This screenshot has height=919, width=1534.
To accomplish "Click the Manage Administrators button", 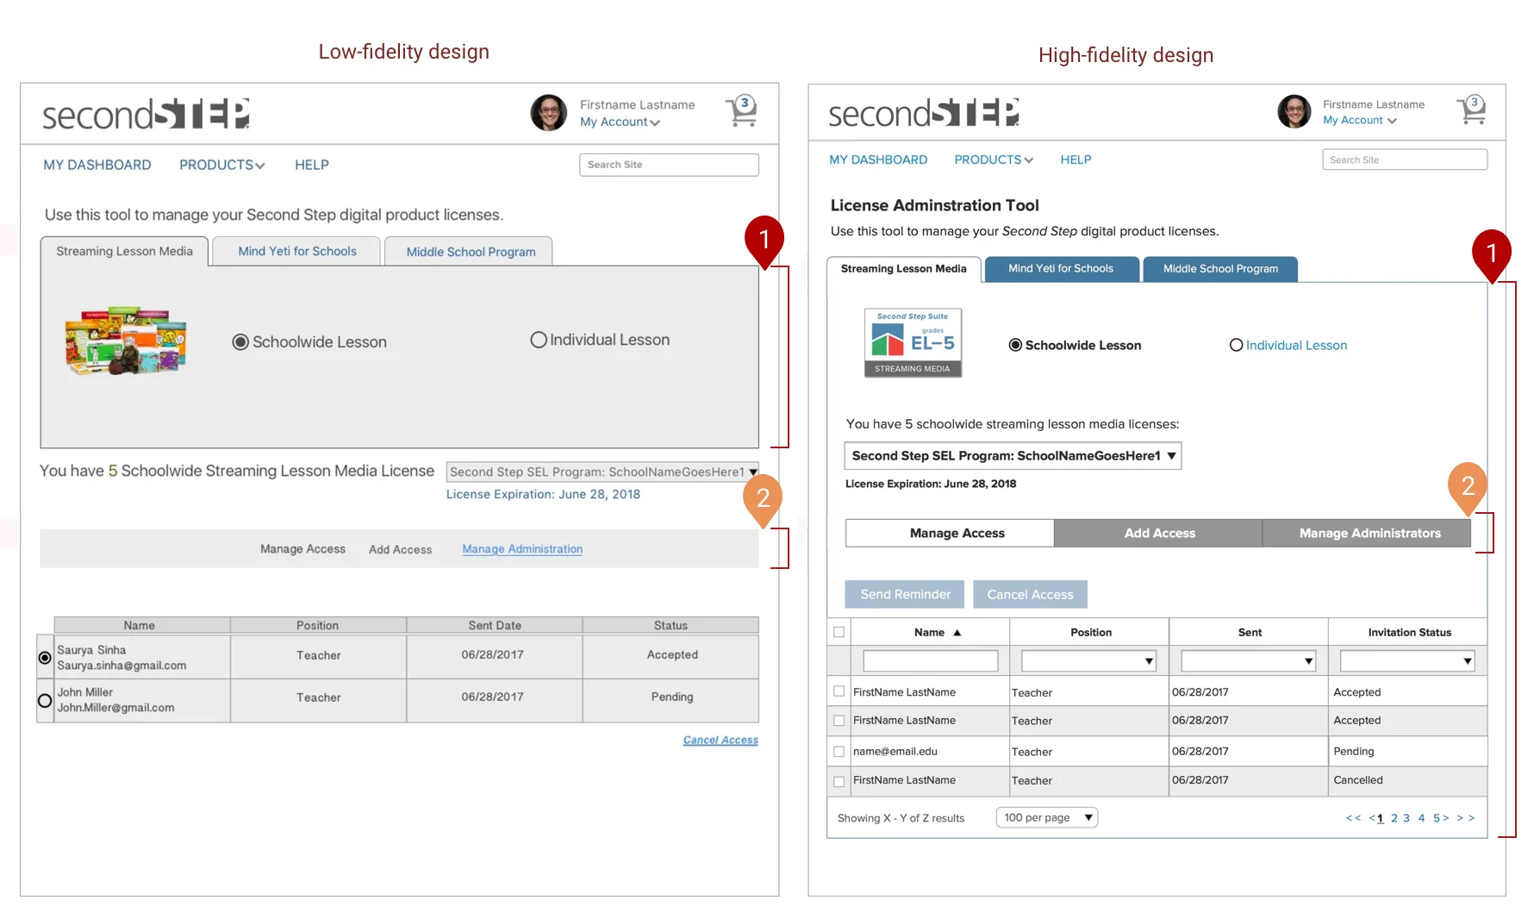I will [x=1369, y=533].
